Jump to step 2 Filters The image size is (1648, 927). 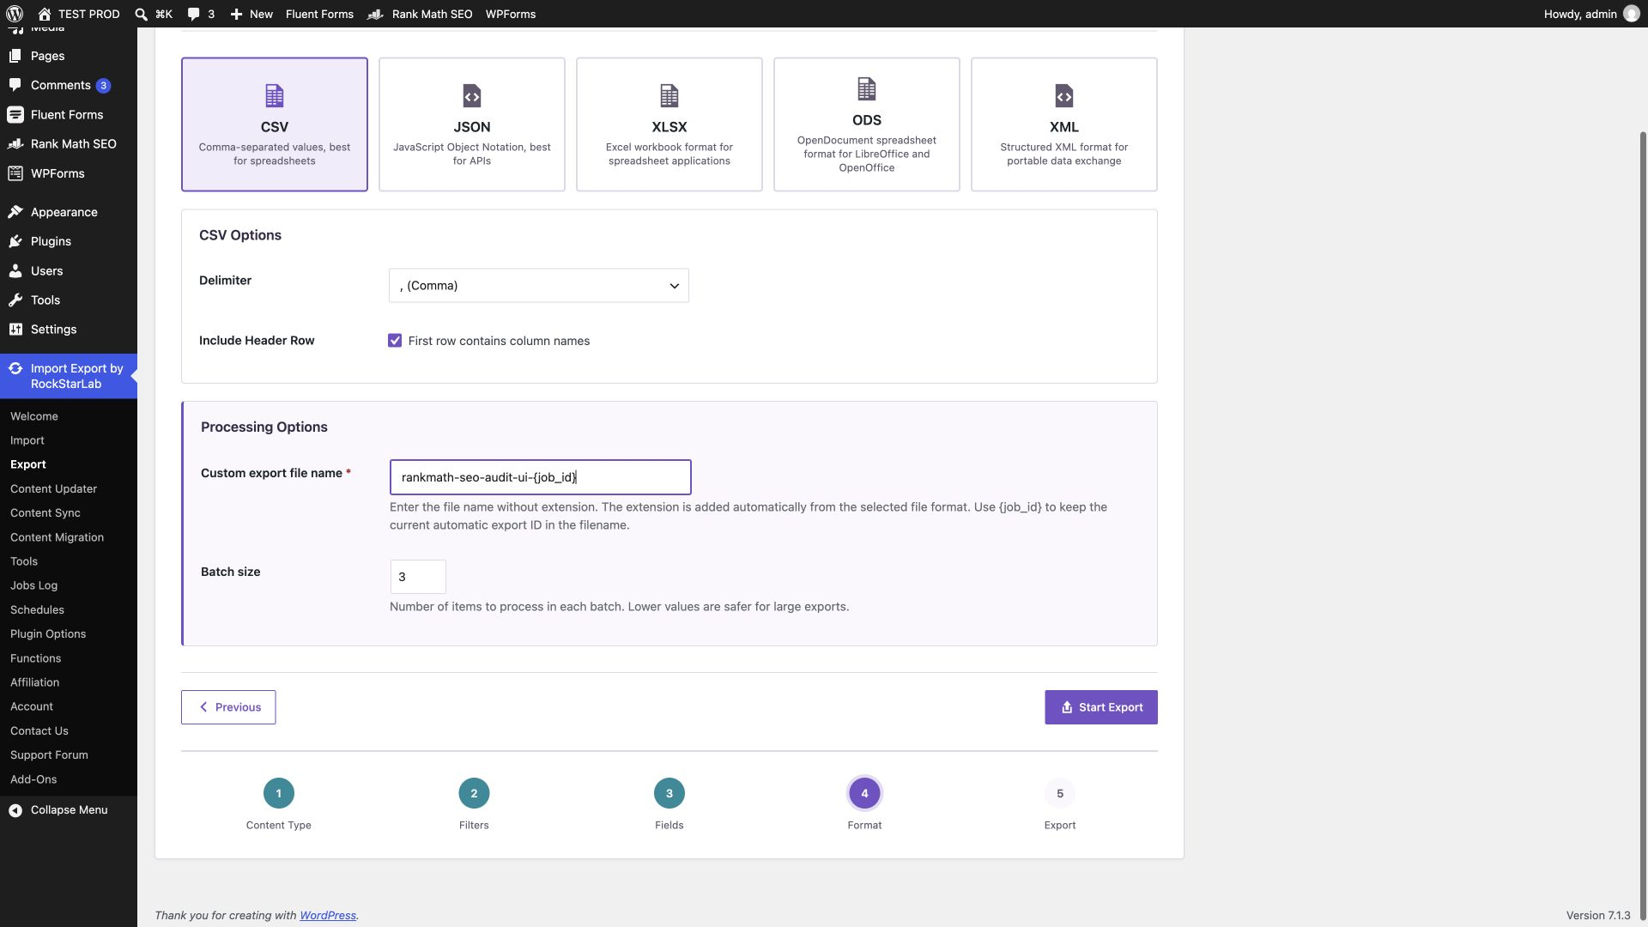[474, 793]
